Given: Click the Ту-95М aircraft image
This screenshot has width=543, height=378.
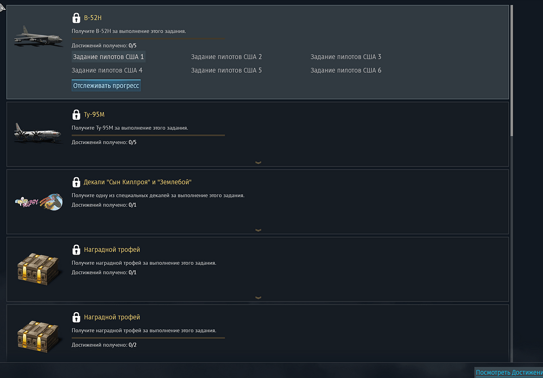Looking at the screenshot, I should [x=37, y=133].
